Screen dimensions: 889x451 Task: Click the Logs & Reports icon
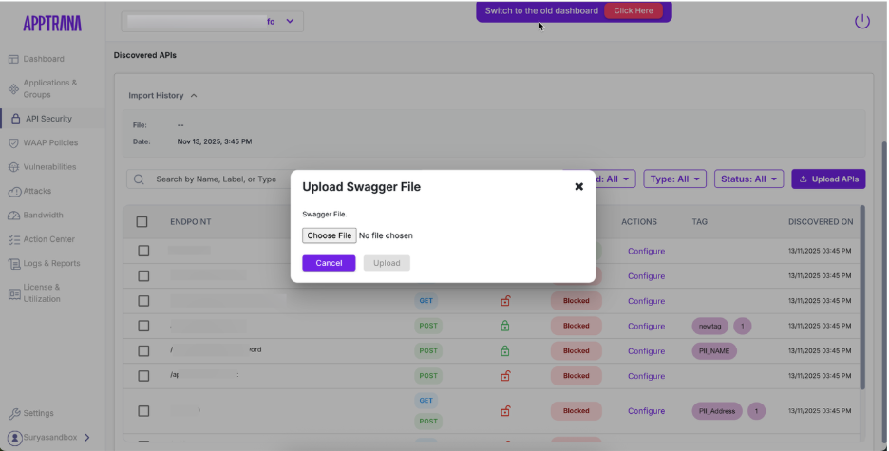[14, 264]
